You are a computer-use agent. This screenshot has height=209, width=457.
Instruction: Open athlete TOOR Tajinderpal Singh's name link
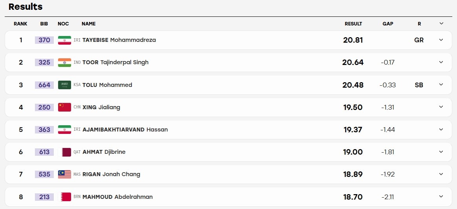coord(115,63)
